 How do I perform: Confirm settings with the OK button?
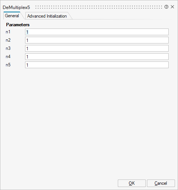point(132,183)
